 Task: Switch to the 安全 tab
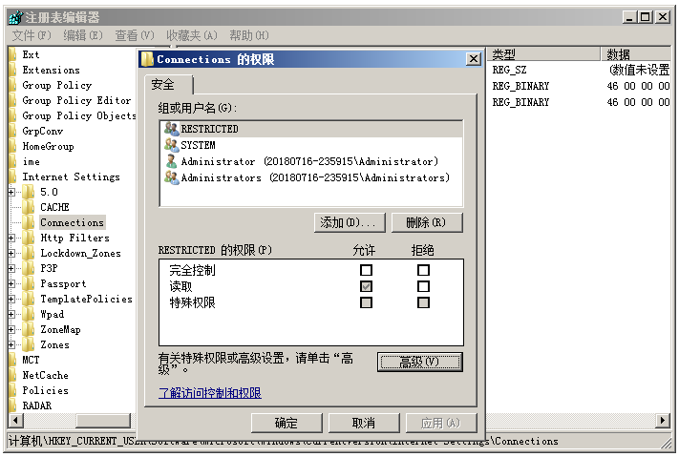[163, 85]
